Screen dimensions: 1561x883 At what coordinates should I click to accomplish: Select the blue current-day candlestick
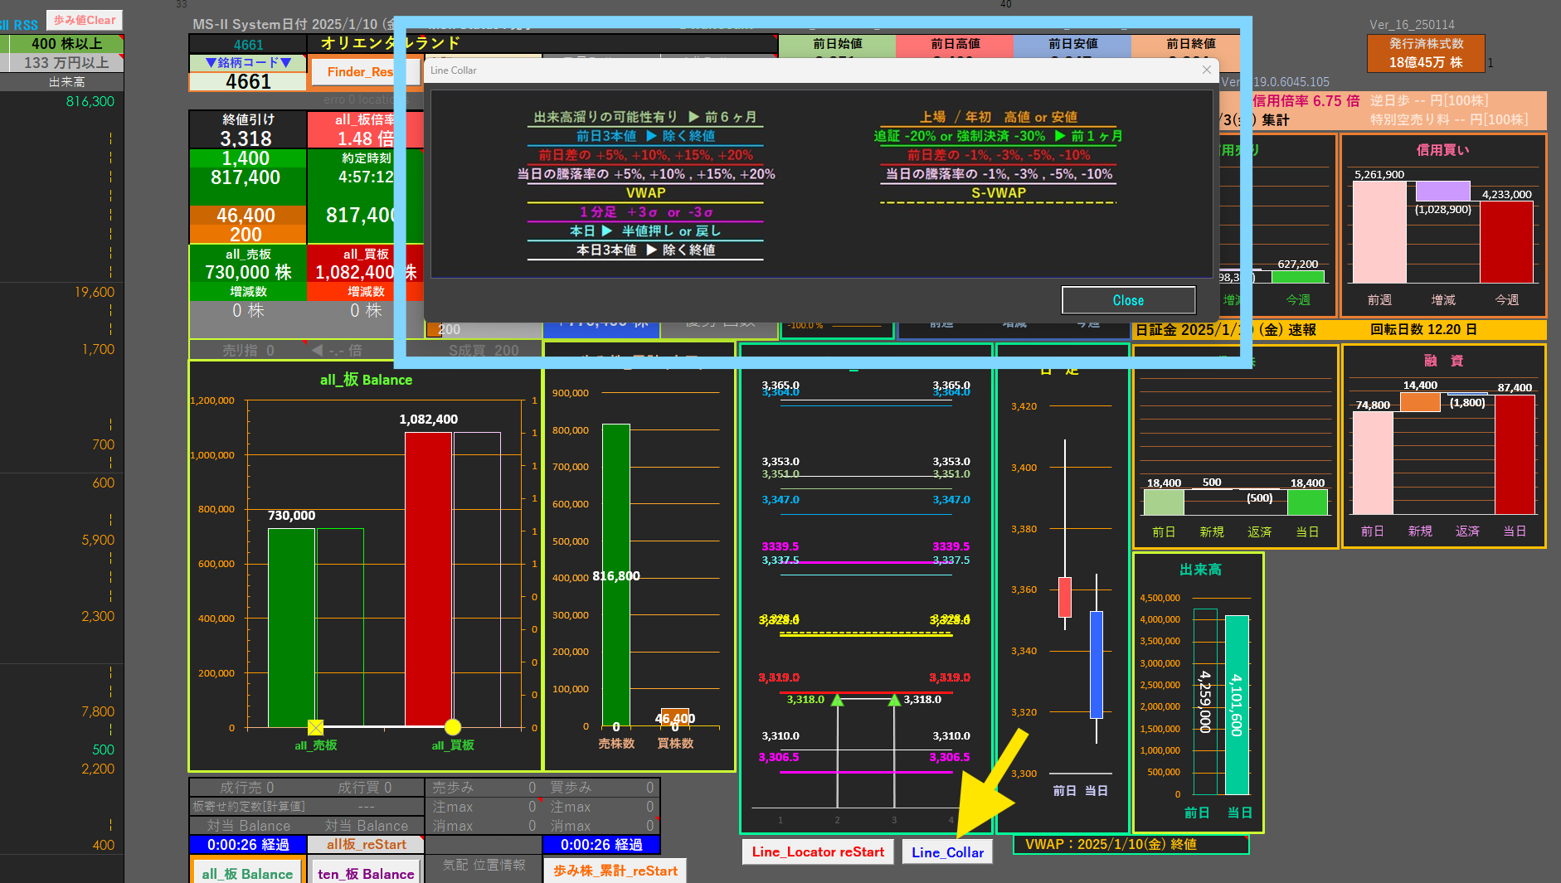click(1097, 664)
